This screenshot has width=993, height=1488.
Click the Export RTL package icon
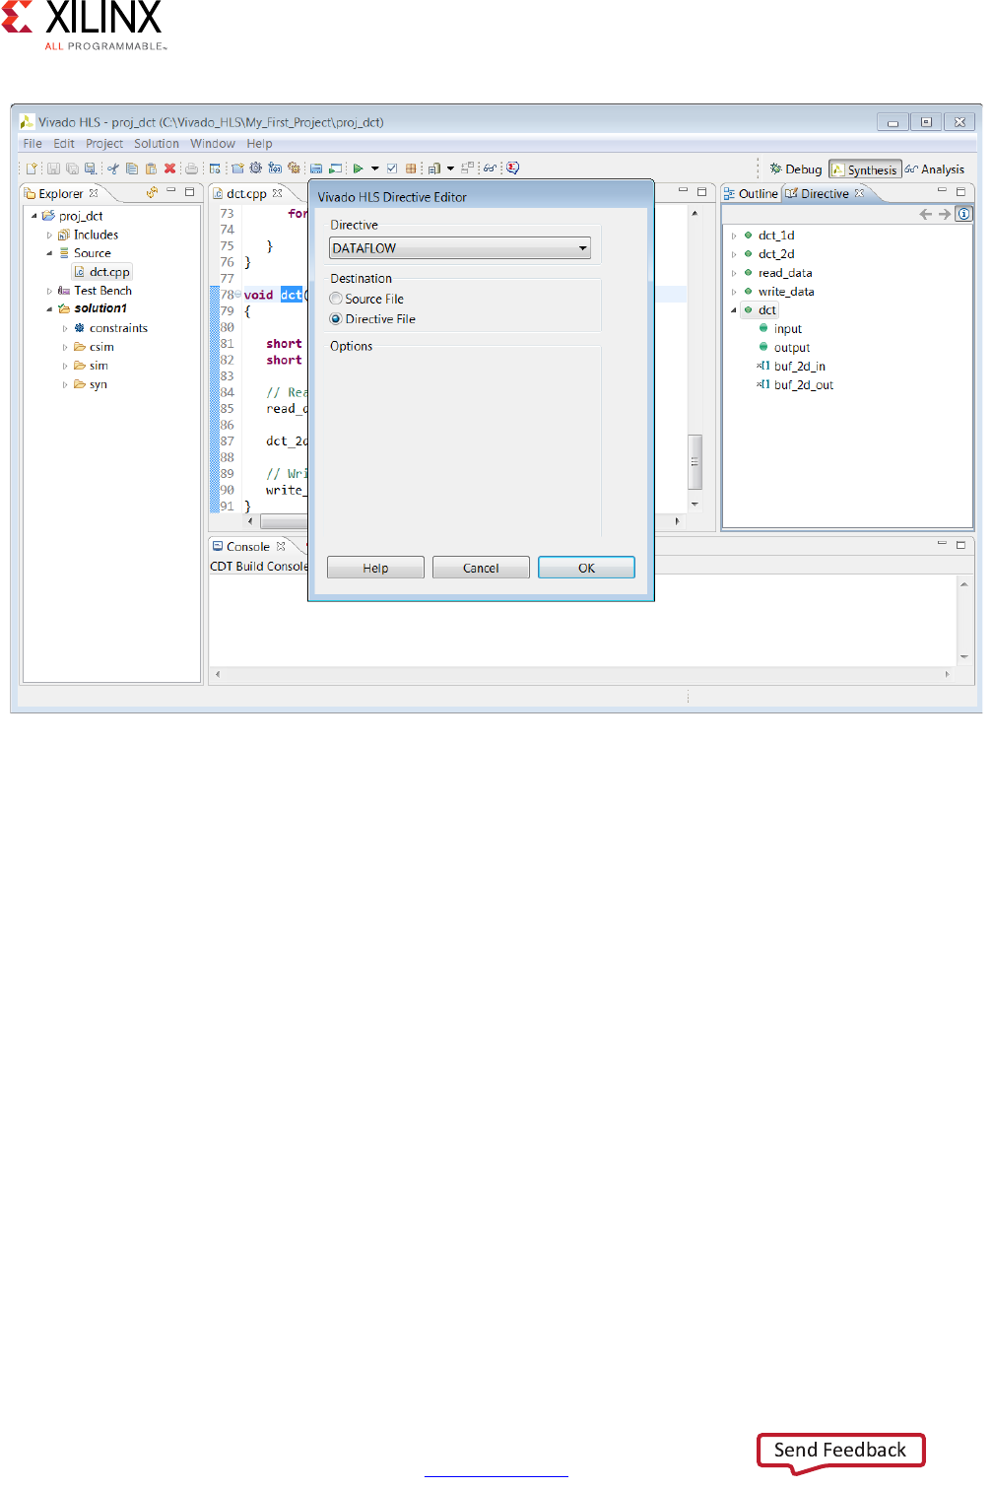(x=411, y=169)
